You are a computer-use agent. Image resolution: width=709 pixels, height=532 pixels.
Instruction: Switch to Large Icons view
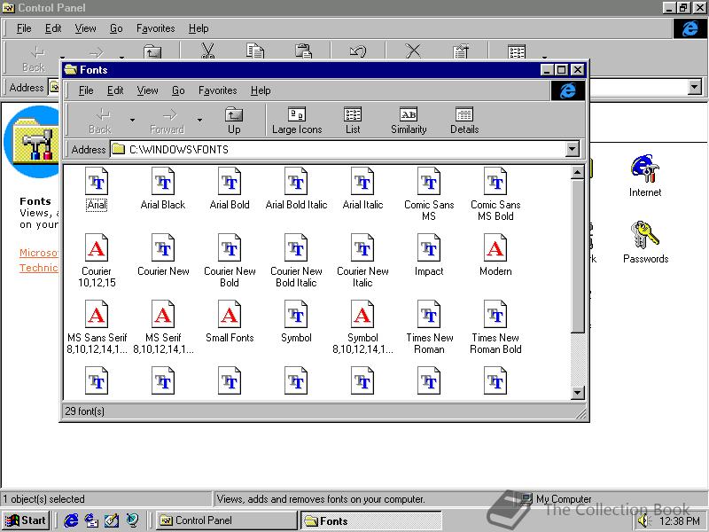297,121
